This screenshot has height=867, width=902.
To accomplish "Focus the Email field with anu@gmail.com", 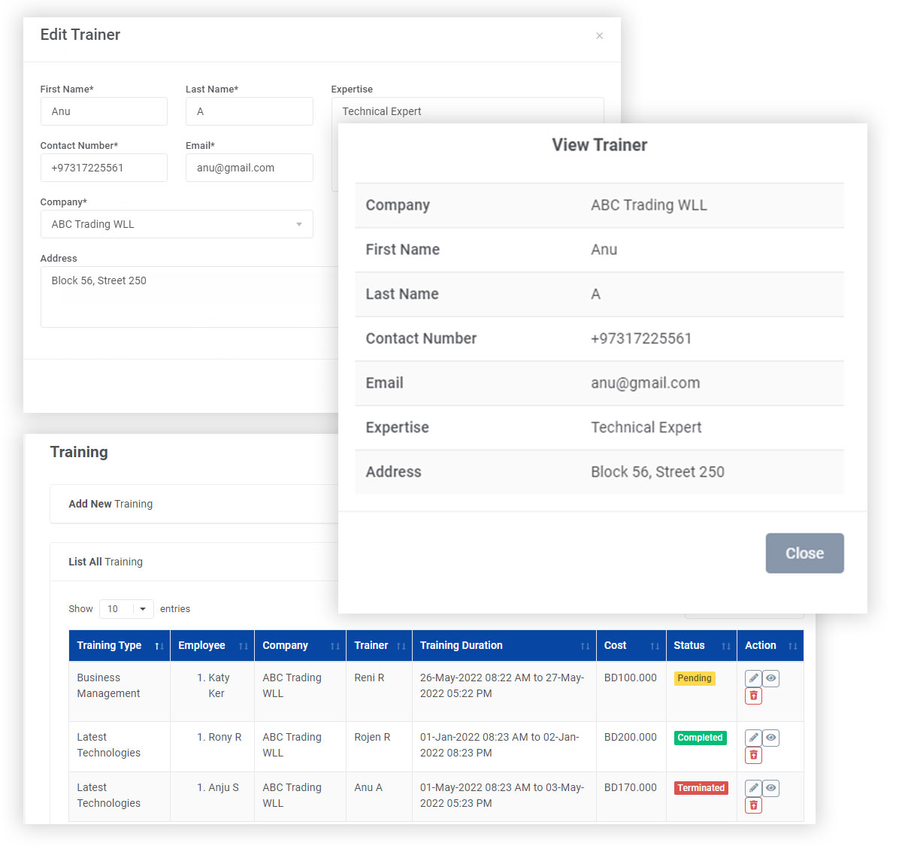I will [249, 168].
